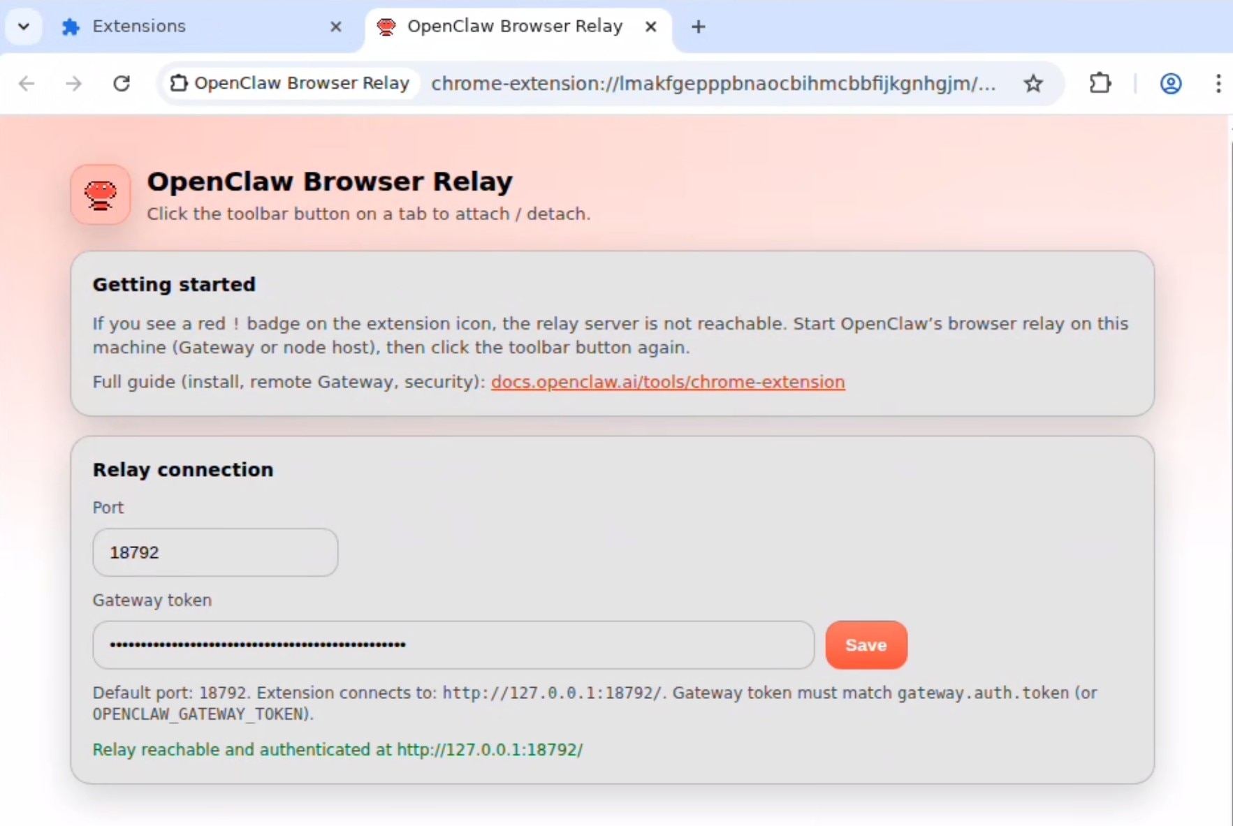Click the OpenClaw robot extension icon in address bar
The image size is (1233, 826).
[180, 83]
